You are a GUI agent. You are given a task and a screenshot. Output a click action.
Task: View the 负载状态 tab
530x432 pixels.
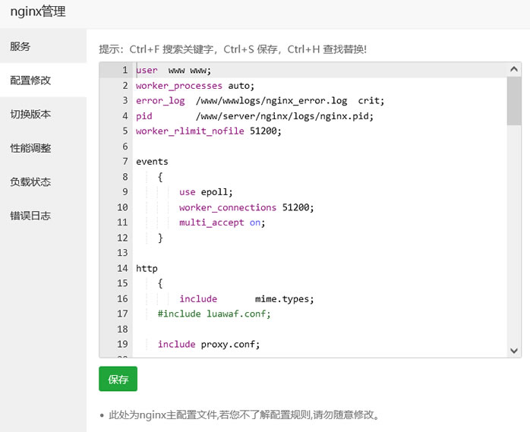click(x=31, y=182)
